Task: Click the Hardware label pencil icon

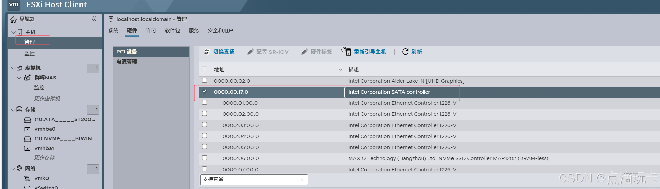Action: 304,52
